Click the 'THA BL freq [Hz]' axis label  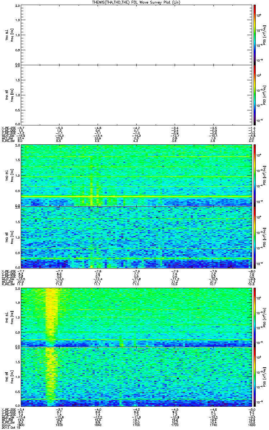(10, 35)
